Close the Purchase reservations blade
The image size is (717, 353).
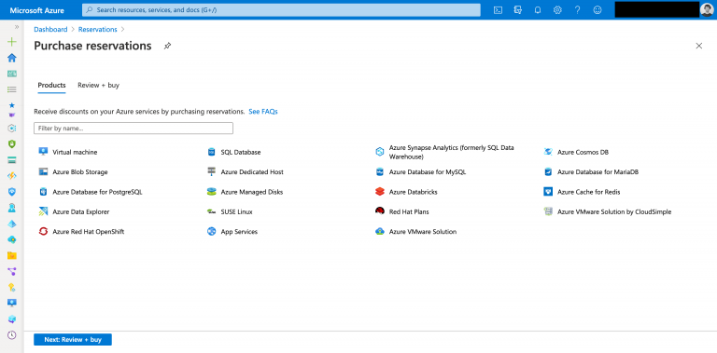pyautogui.click(x=698, y=46)
